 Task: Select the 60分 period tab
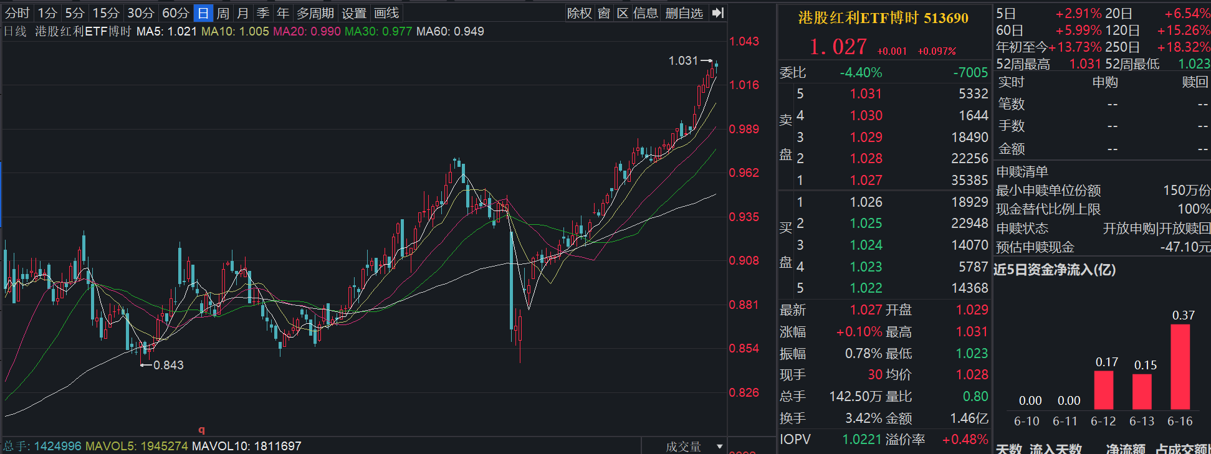click(176, 13)
